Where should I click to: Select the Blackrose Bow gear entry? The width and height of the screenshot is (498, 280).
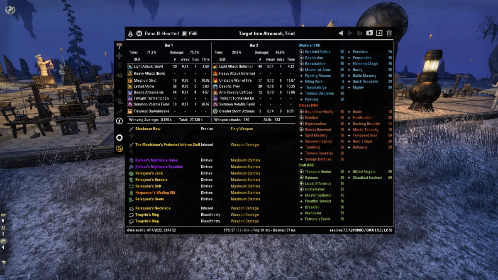point(148,129)
